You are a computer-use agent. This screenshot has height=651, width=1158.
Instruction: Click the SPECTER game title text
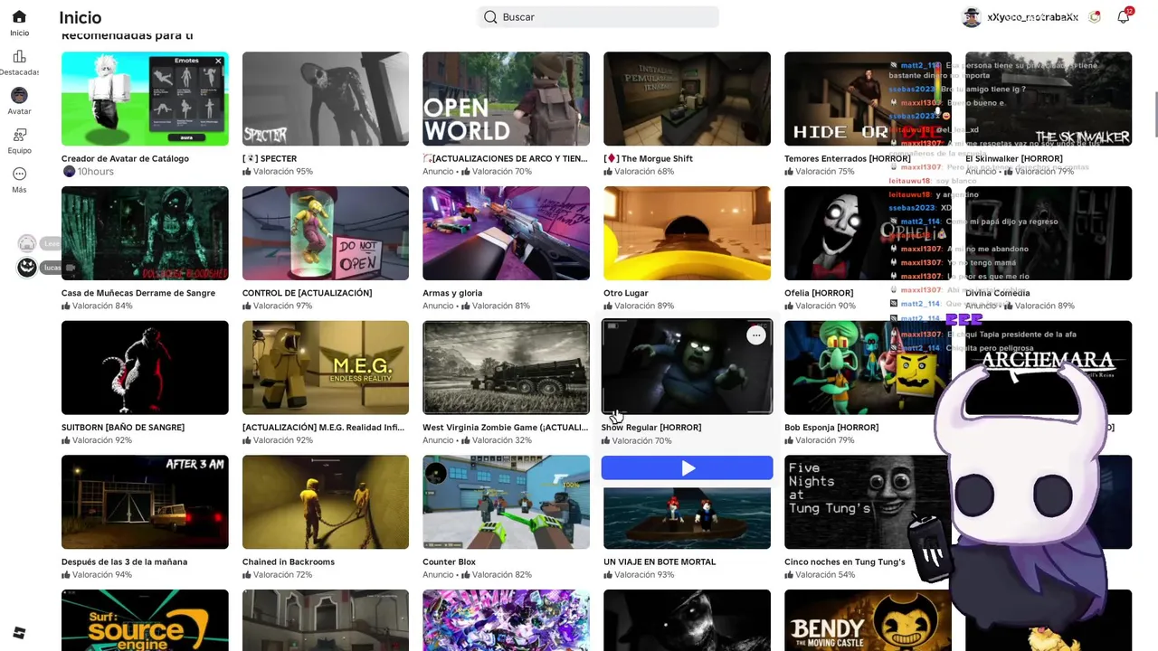tap(270, 158)
